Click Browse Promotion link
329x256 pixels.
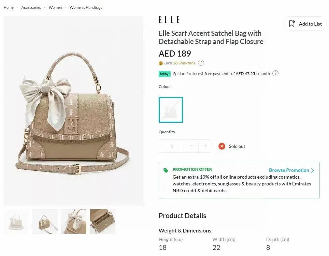pos(289,170)
